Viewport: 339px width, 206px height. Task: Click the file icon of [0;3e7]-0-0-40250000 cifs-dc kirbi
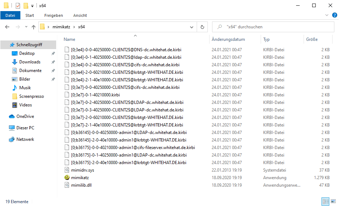tap(67, 87)
